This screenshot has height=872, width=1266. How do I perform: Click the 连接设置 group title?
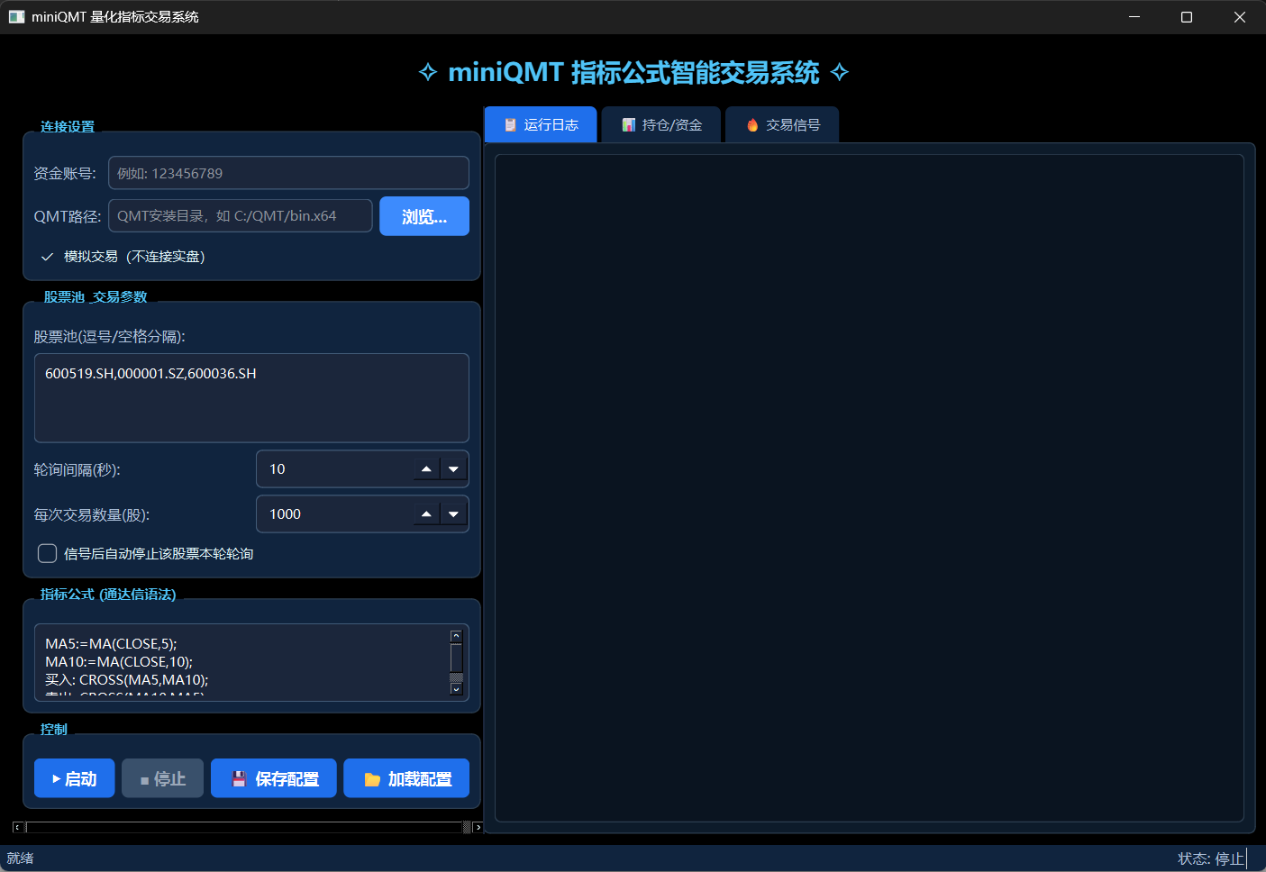coord(68,127)
